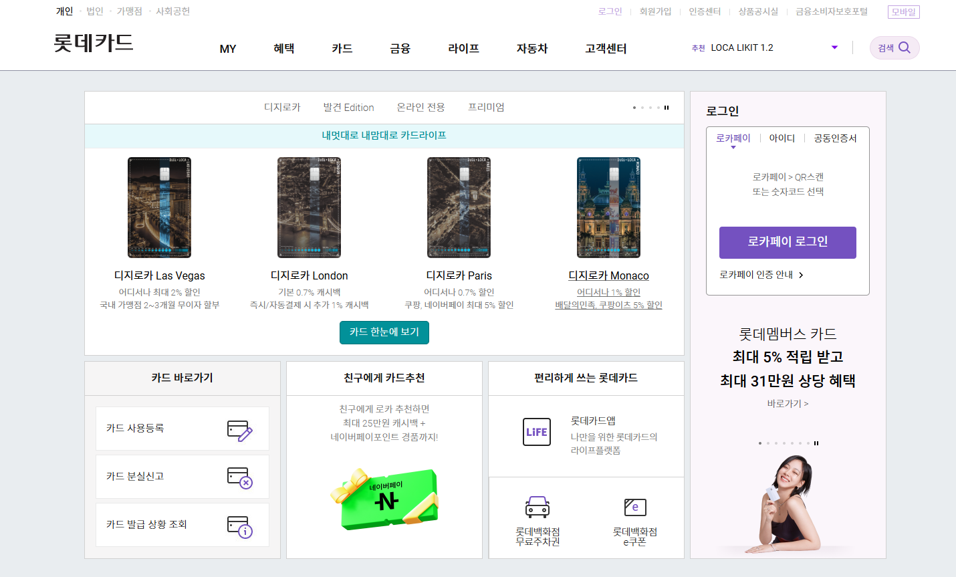Screen dimensions: 956x577
Task: Open the MY menu
Action: (x=228, y=49)
